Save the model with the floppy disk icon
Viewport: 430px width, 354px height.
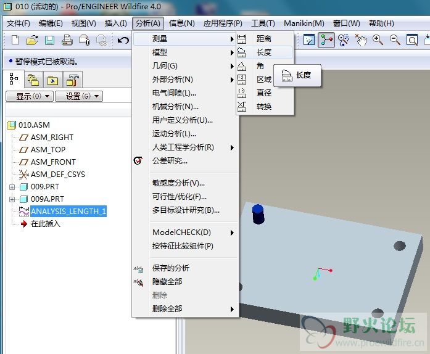tap(49, 40)
